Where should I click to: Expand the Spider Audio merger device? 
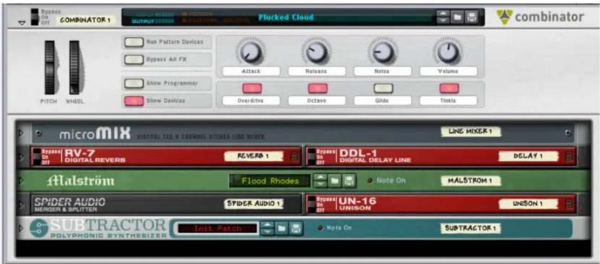pyautogui.click(x=22, y=204)
